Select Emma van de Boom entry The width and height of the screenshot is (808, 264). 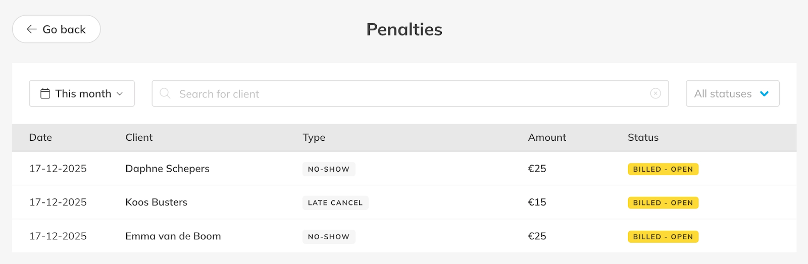pos(173,236)
